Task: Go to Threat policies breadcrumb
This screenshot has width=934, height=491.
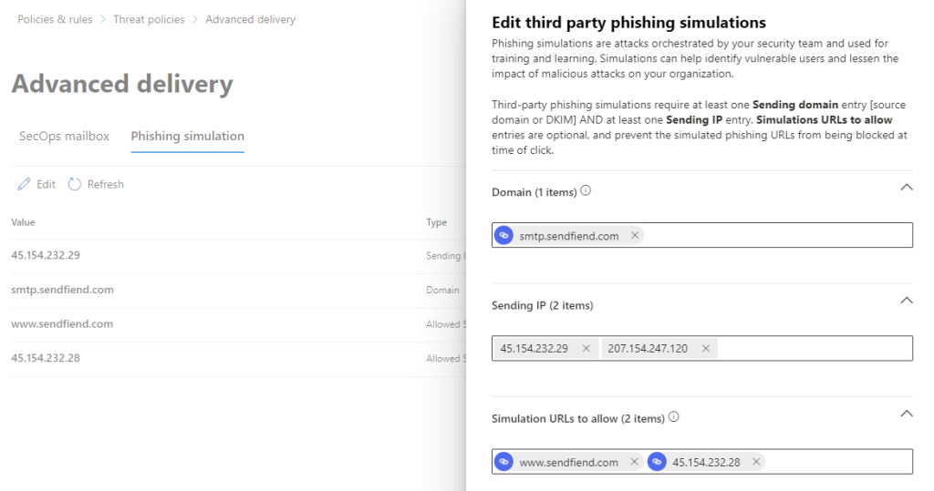Action: tap(149, 19)
